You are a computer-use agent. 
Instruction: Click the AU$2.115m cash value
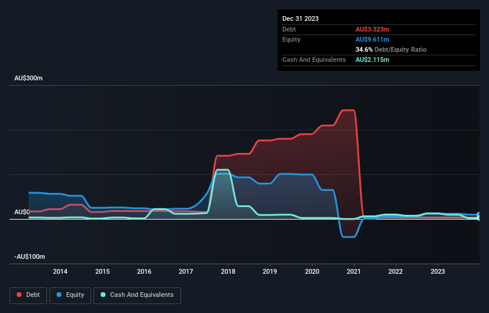tap(372, 60)
